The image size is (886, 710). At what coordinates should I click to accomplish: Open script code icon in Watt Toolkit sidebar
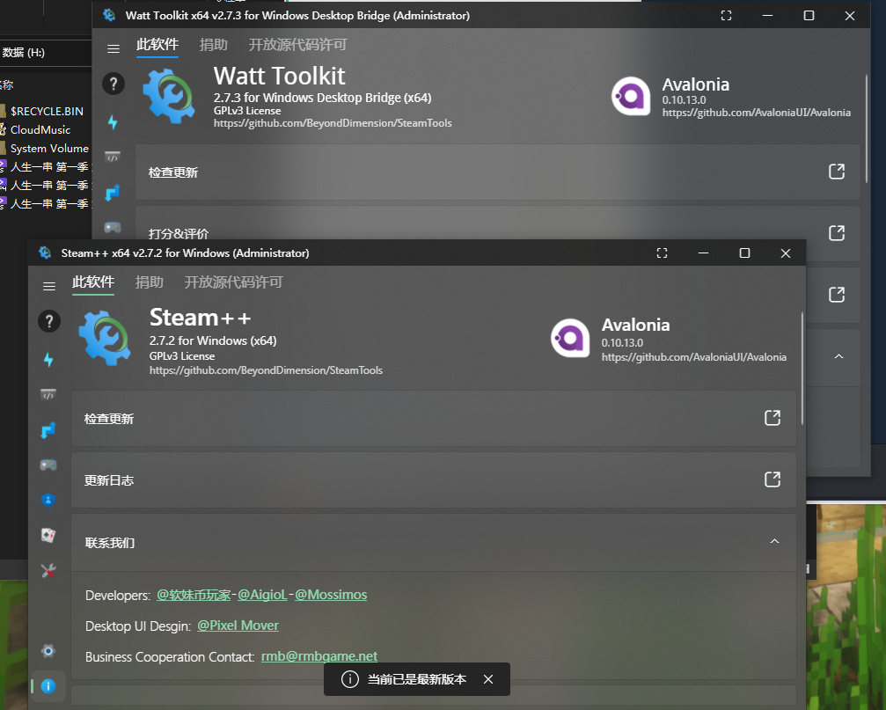(x=113, y=157)
